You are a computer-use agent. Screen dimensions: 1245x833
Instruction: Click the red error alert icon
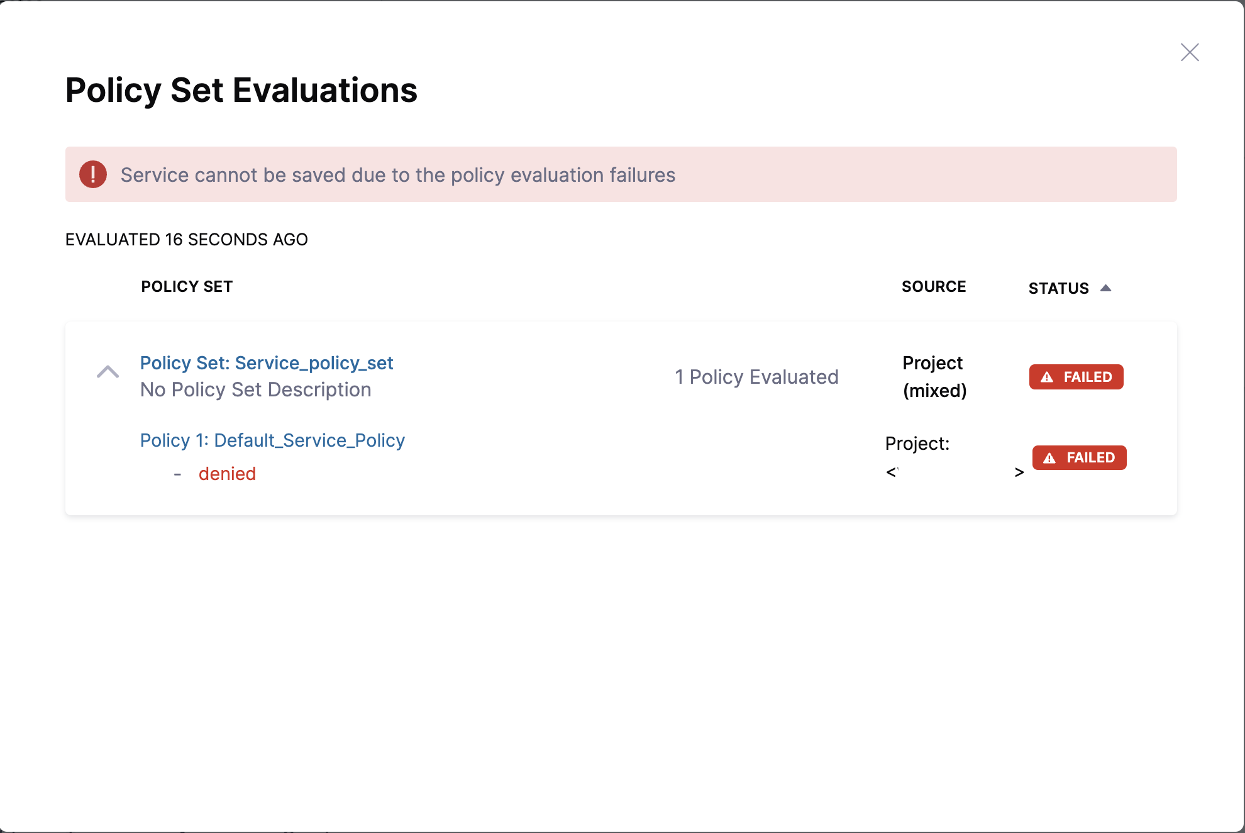pyautogui.click(x=92, y=174)
